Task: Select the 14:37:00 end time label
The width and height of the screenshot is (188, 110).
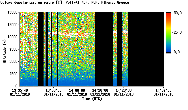Action: (163, 92)
